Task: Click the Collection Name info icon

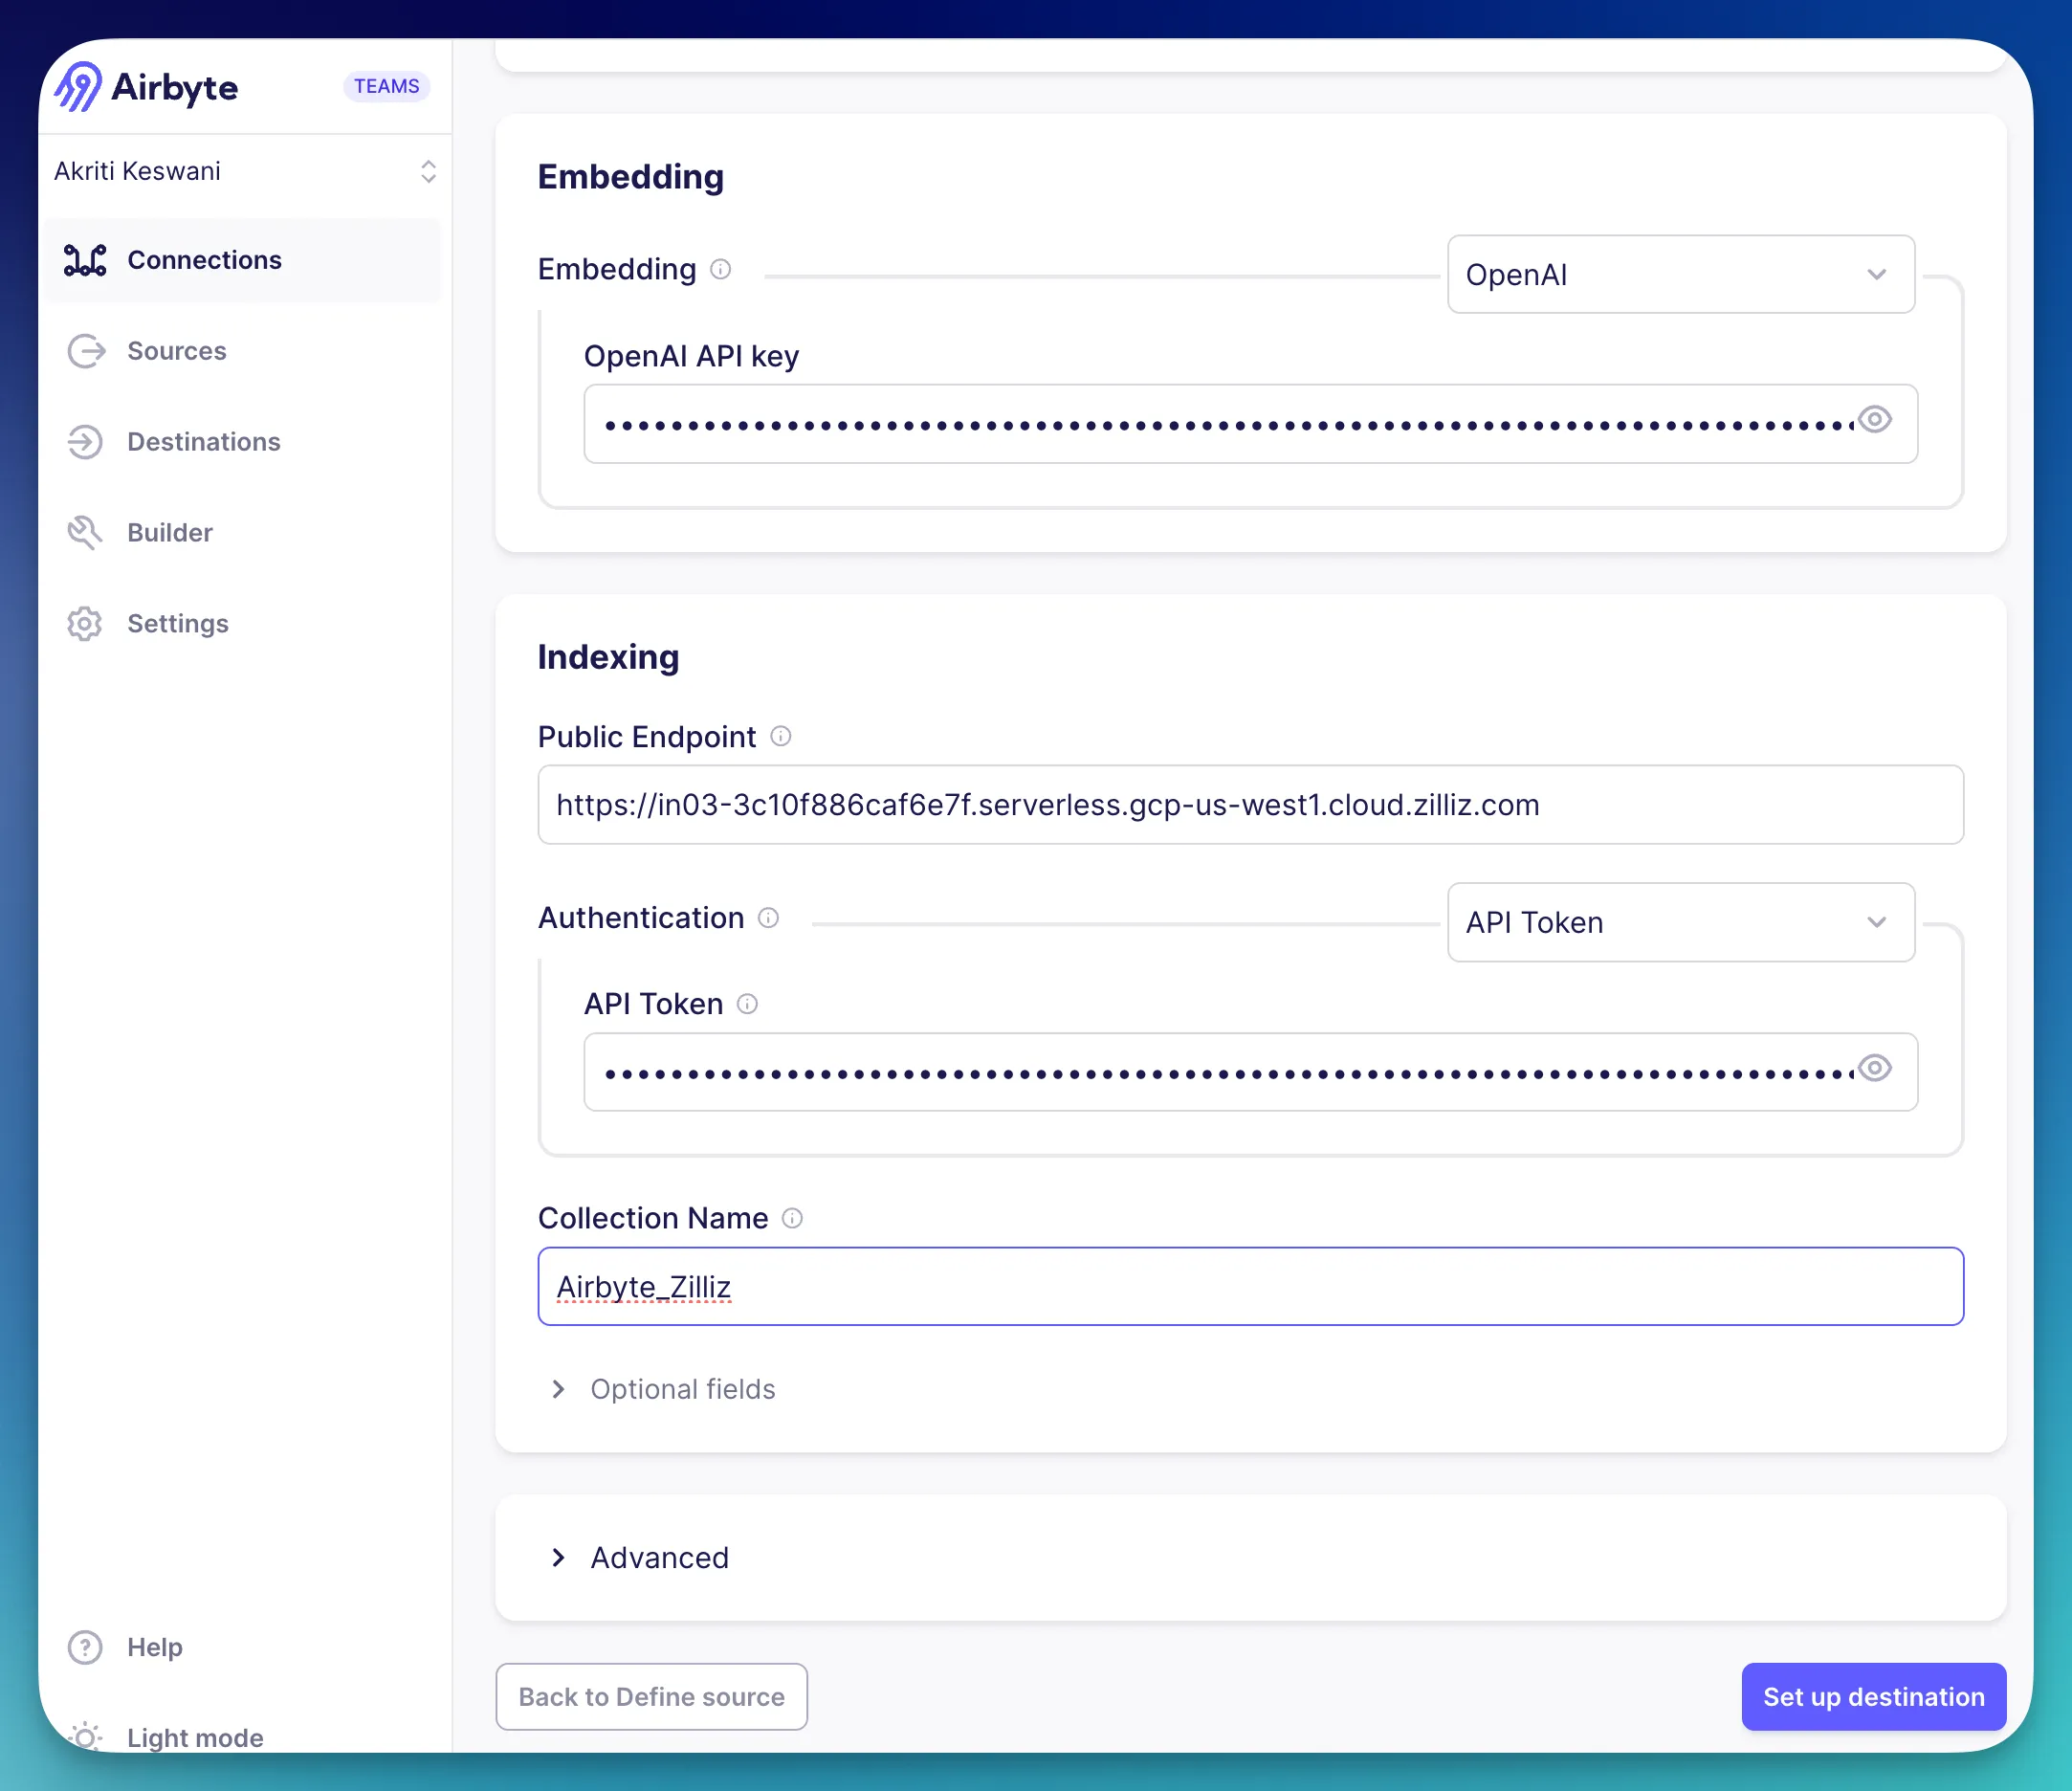Action: 792,1217
